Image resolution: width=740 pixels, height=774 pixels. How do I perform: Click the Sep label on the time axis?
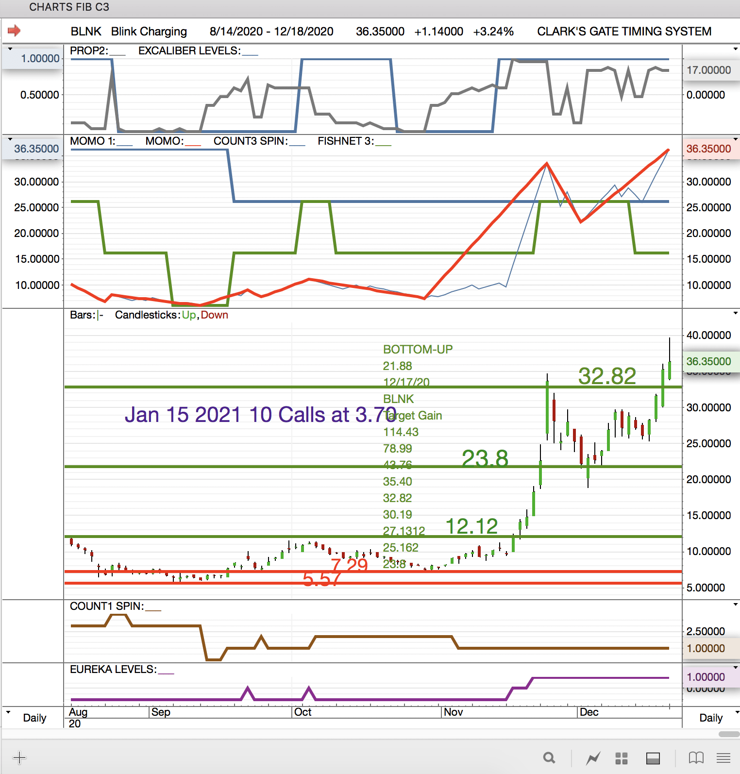pos(161,712)
